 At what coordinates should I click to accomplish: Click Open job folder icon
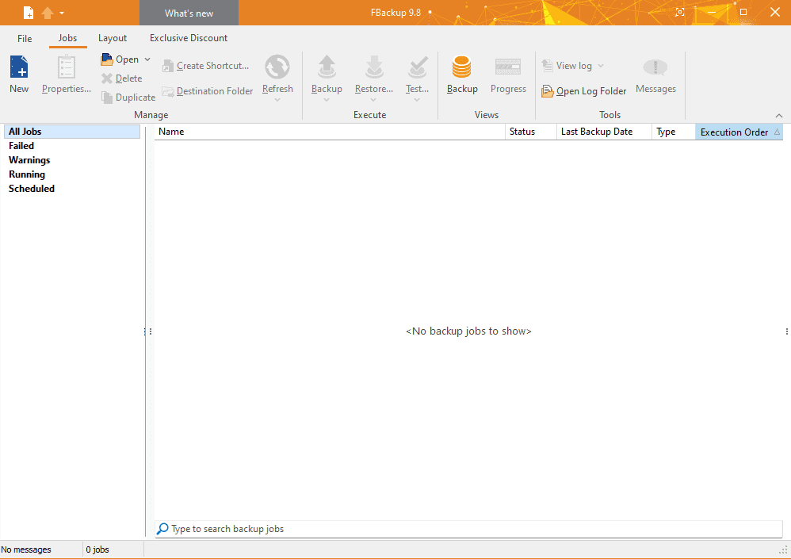tap(107, 59)
